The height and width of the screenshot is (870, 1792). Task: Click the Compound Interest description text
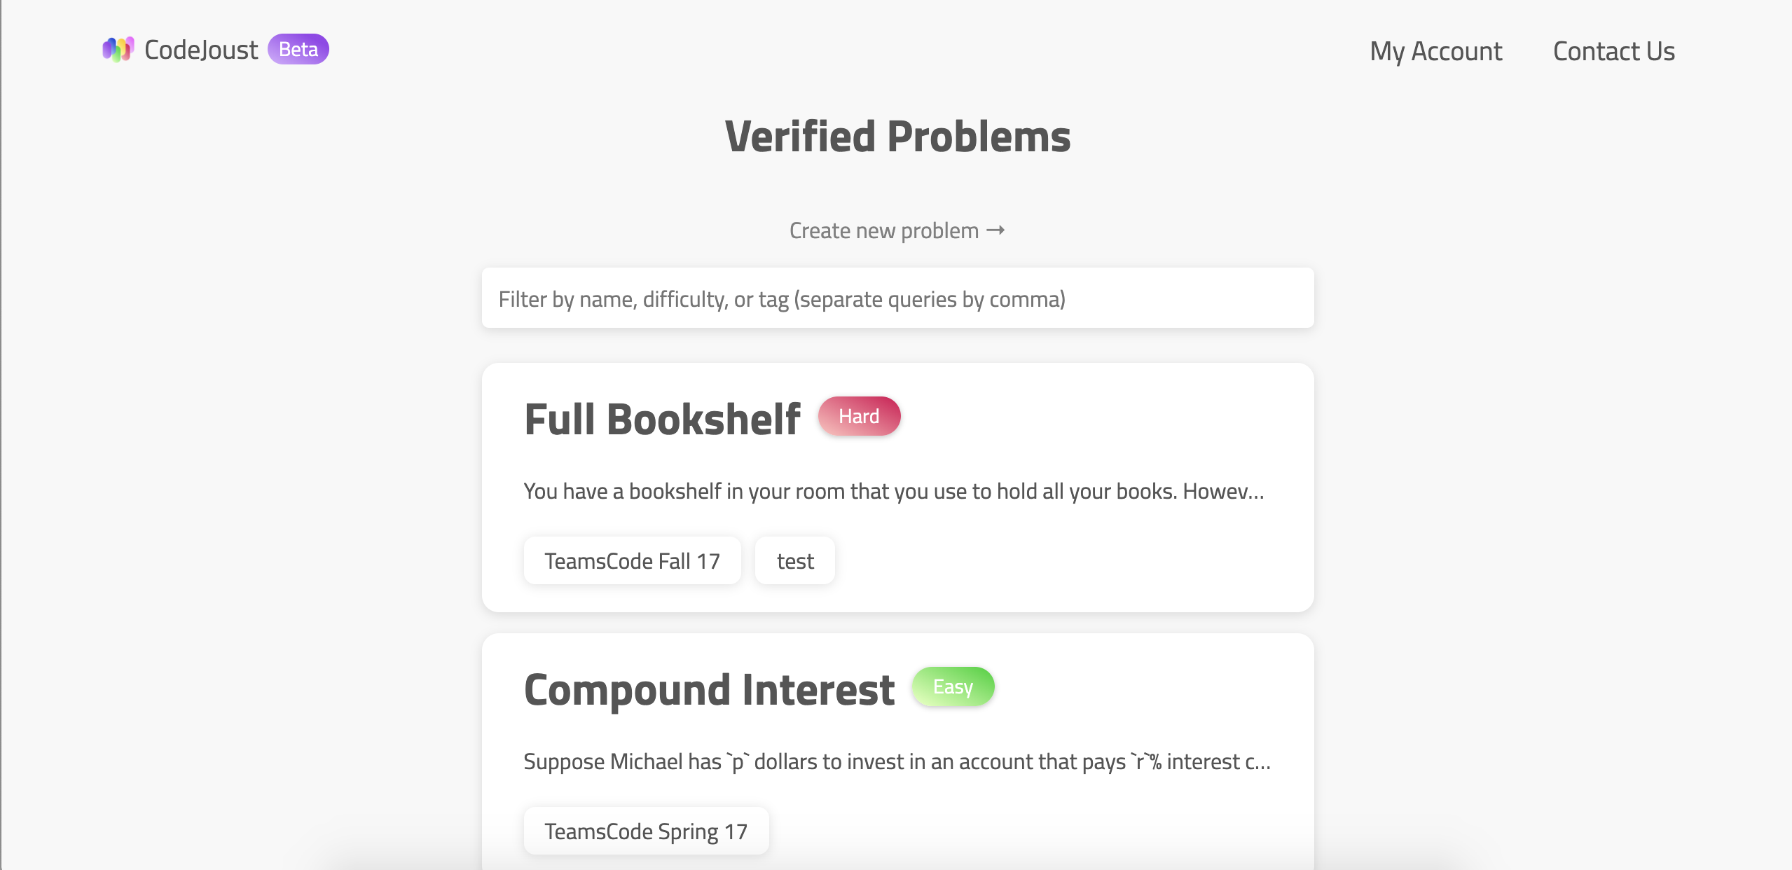pos(895,761)
